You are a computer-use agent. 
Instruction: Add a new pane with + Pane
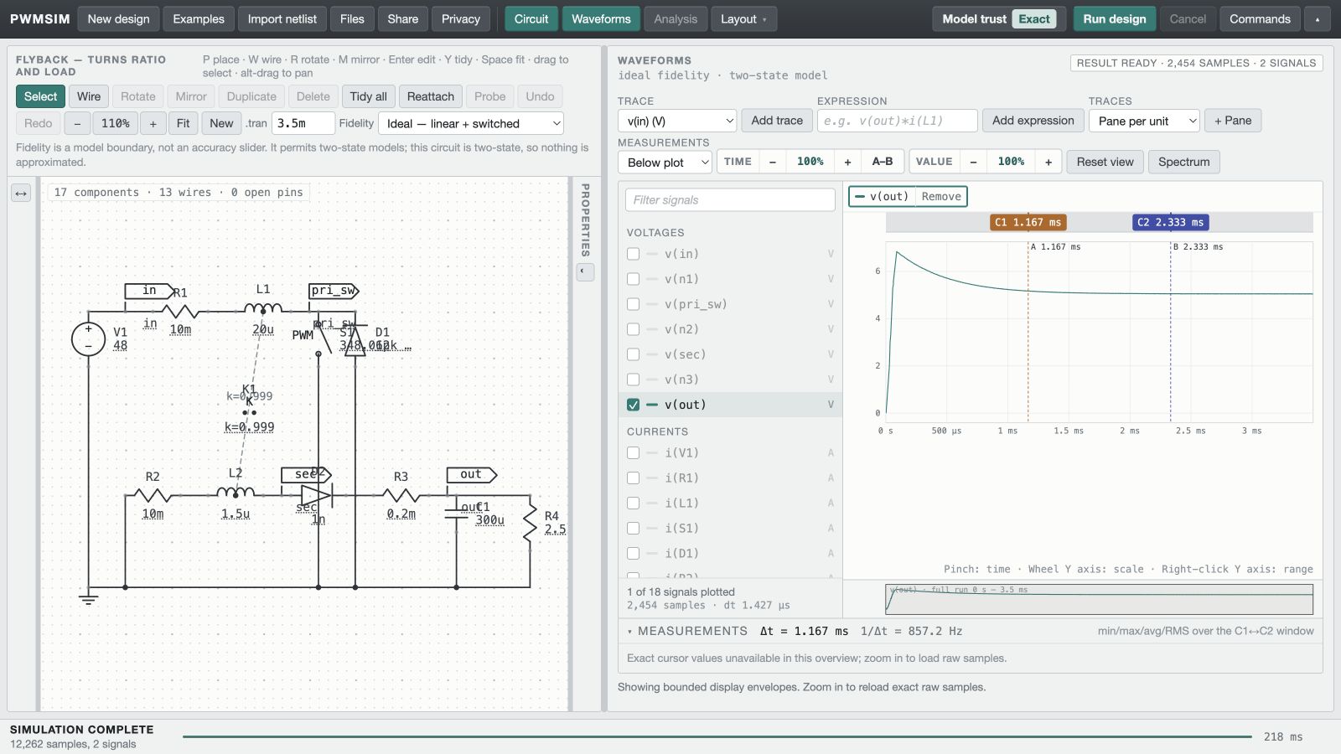tap(1233, 121)
